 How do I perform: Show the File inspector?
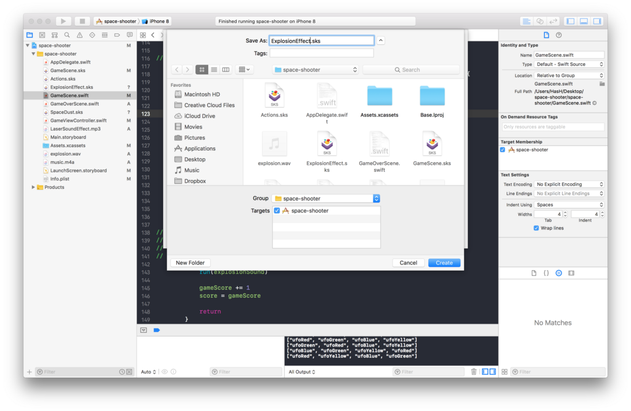tap(546, 35)
